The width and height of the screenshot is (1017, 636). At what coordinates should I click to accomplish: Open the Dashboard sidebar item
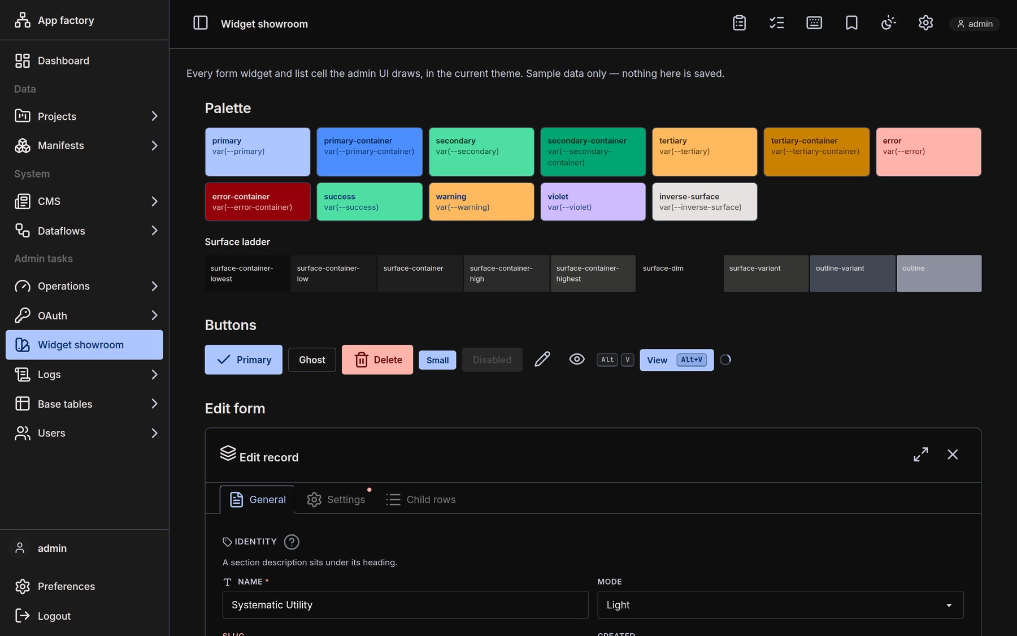(84, 60)
